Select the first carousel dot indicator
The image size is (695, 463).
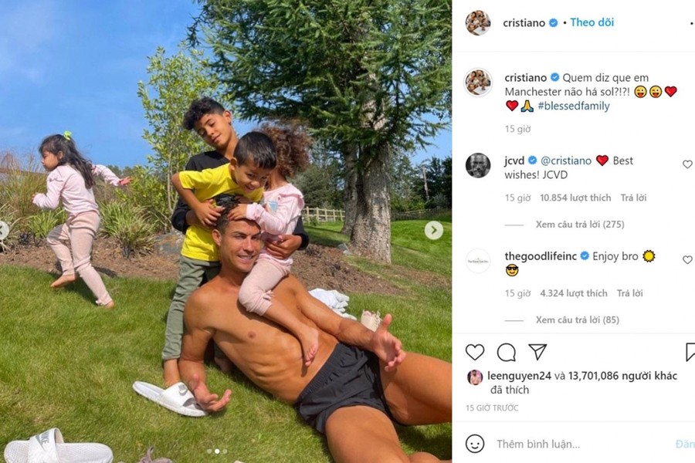[x=209, y=451]
